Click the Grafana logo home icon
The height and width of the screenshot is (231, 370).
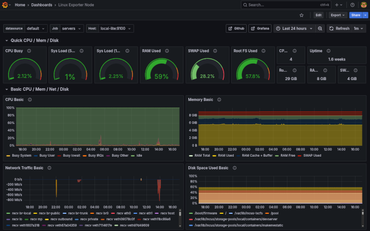pyautogui.click(x=6, y=5)
